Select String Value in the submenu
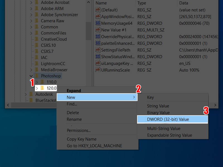223x167 pixels. 158,106
